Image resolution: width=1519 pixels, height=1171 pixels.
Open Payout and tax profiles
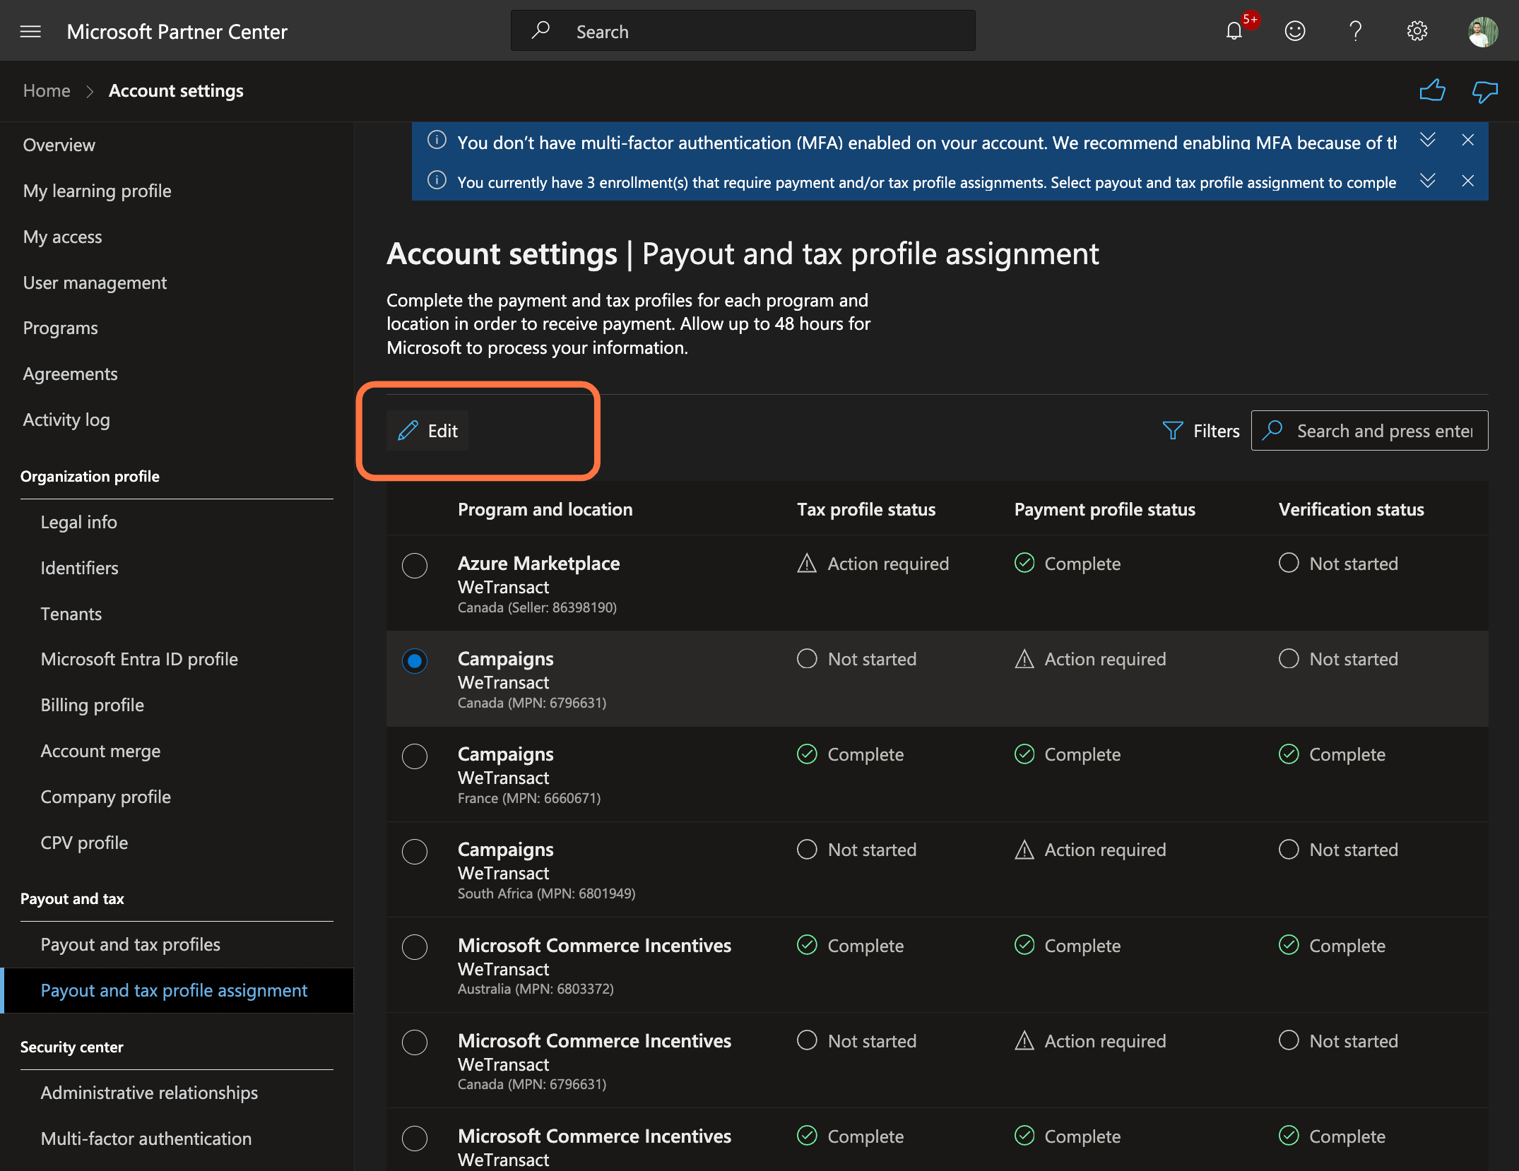click(131, 944)
